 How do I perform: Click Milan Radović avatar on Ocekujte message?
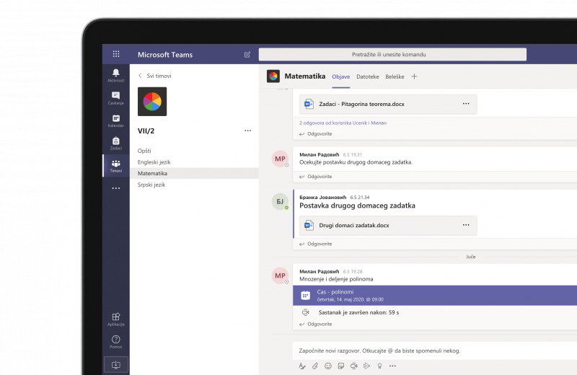280,159
